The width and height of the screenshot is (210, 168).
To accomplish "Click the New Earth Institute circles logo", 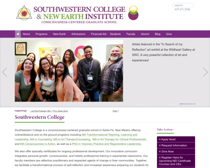I will pyautogui.click(x=133, y=13).
